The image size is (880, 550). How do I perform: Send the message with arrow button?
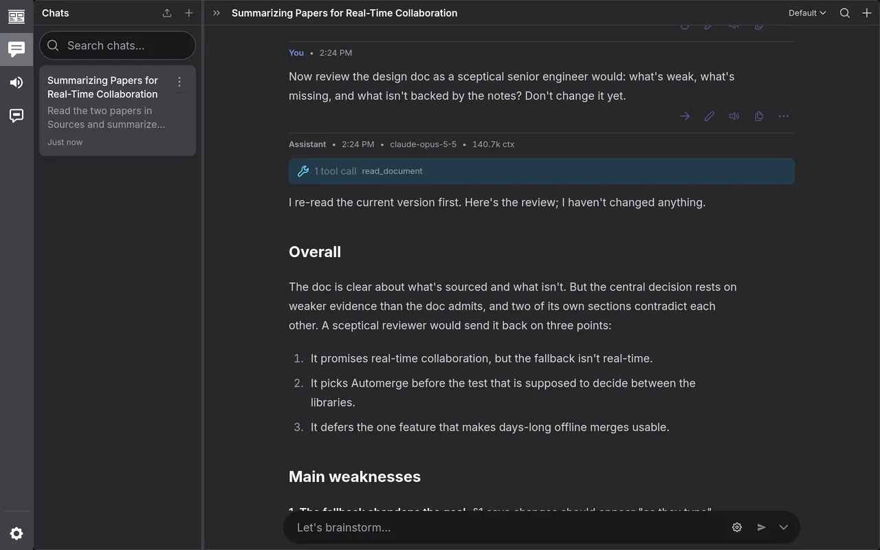762,527
